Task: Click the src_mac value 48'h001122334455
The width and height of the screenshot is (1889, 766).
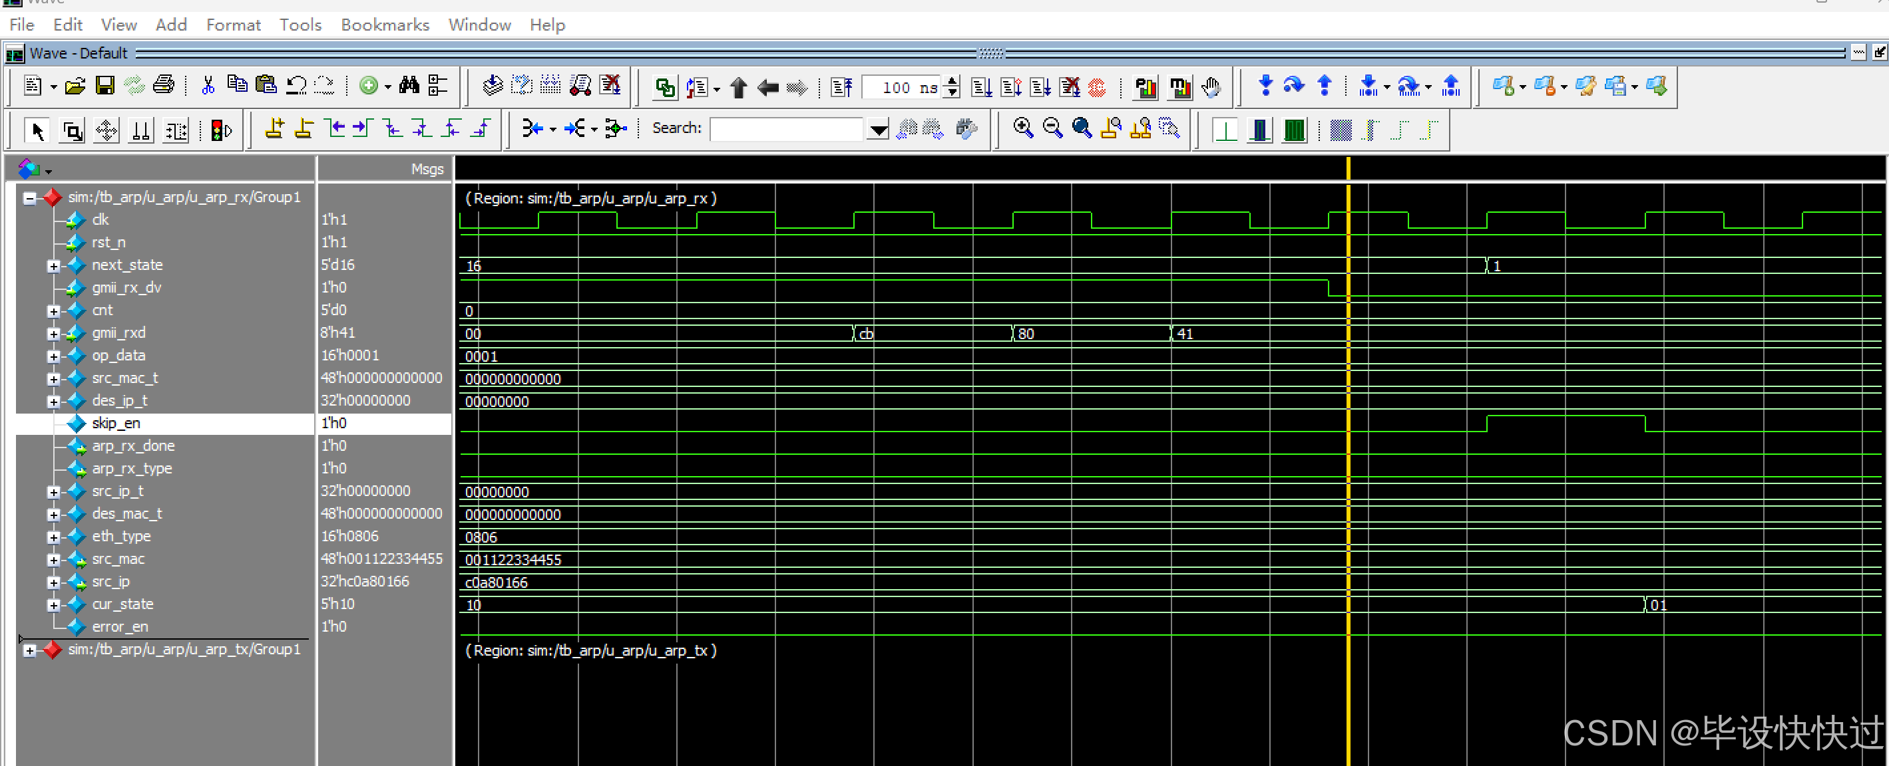Action: (381, 559)
